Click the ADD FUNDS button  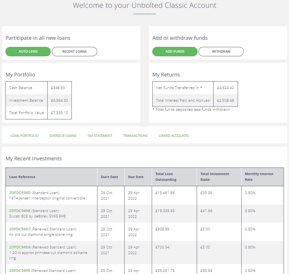coord(175,51)
